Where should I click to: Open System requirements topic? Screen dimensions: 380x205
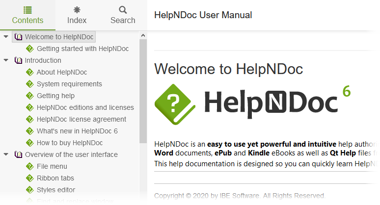69,84
